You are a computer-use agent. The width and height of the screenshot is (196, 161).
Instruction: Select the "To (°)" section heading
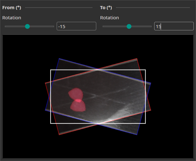pyautogui.click(x=106, y=8)
